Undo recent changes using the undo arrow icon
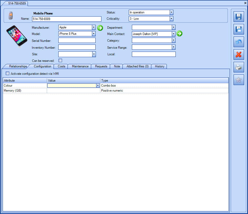Screen dimensions: 248x214 pos(239,42)
